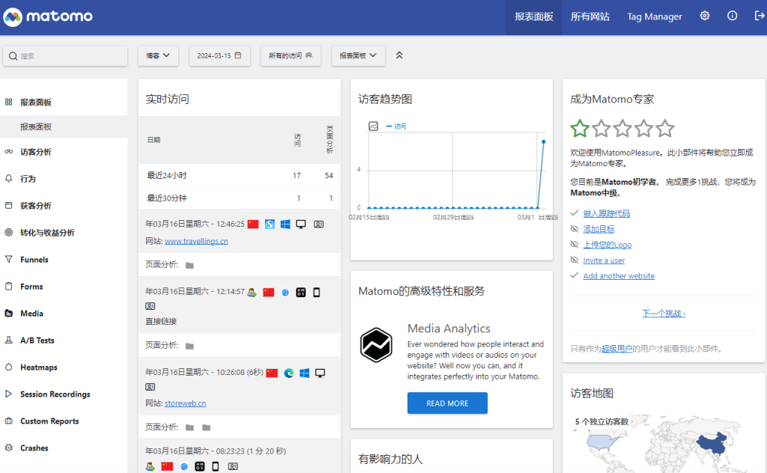Expand Heatmaps in the sidebar

[38, 367]
